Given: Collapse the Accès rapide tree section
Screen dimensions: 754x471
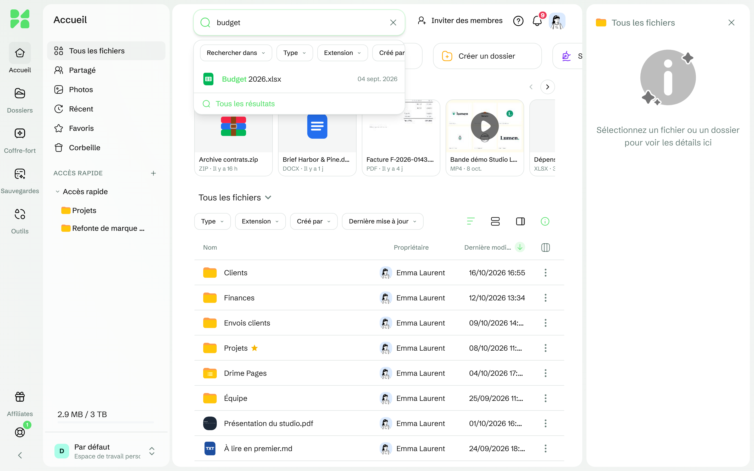Looking at the screenshot, I should (x=58, y=191).
